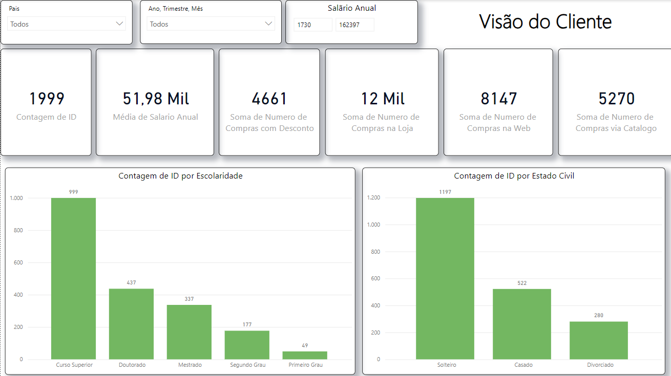Click the Primeiro Grau column

pos(305,354)
